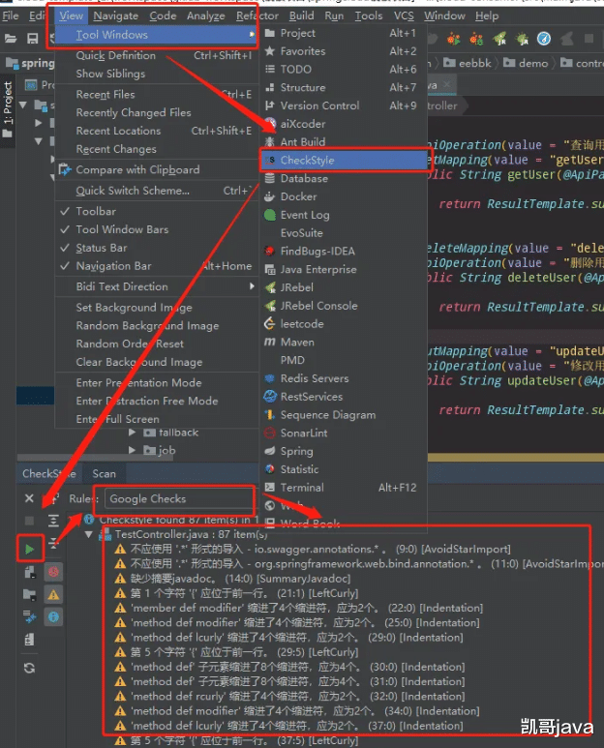Run the CheckStyle scan with the green play button

30,549
